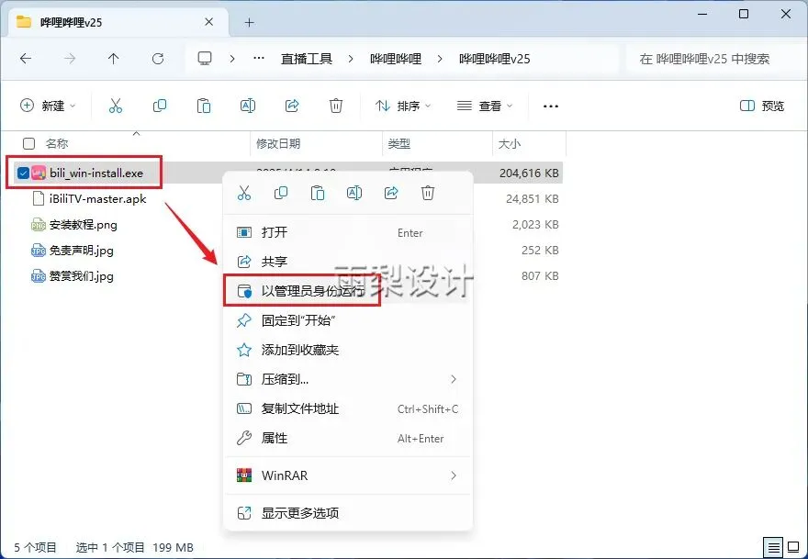Select 复制文件地址 in context menu
Viewport: 808px width, 559px height.
pyautogui.click(x=348, y=409)
